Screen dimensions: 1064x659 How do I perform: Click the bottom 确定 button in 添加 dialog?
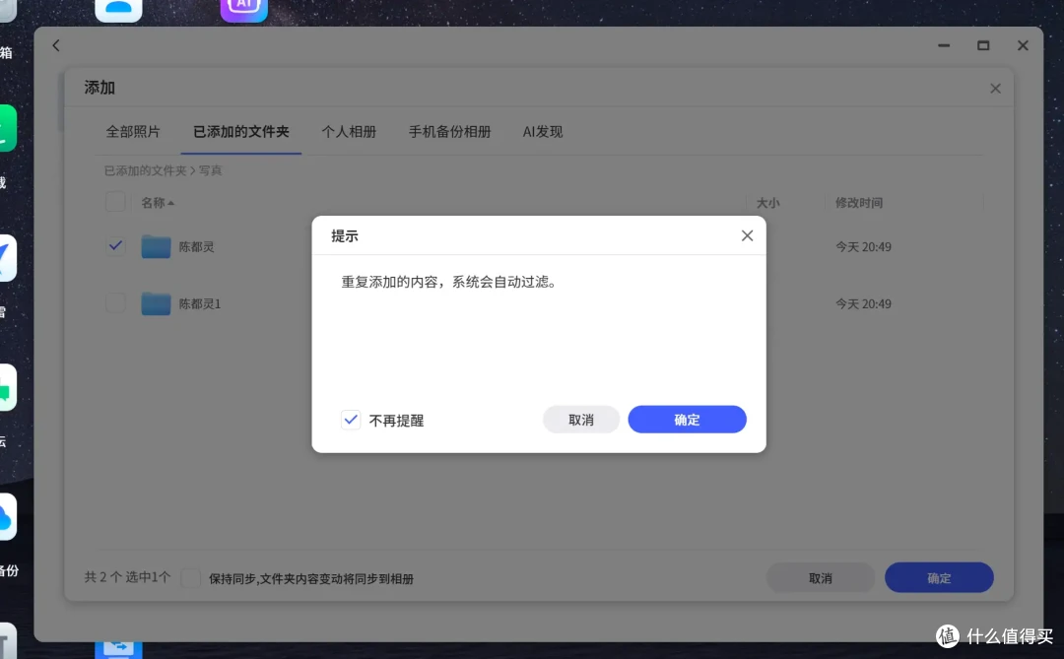click(939, 577)
